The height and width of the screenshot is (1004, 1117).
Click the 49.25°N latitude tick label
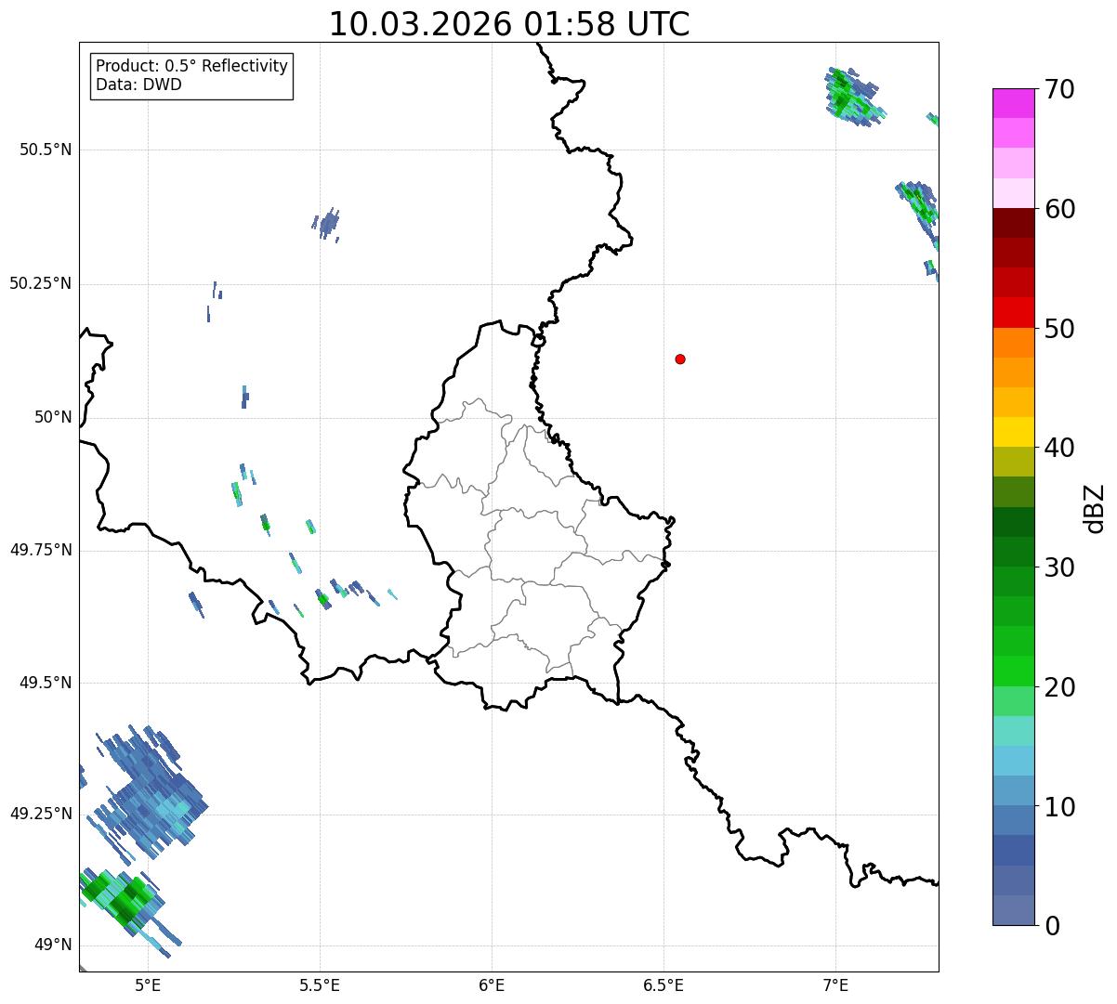41,814
